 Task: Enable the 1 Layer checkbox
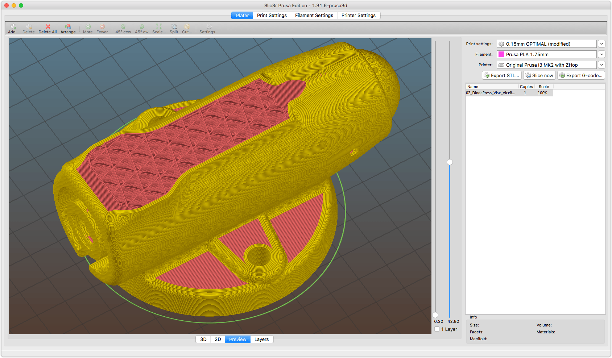tap(437, 329)
